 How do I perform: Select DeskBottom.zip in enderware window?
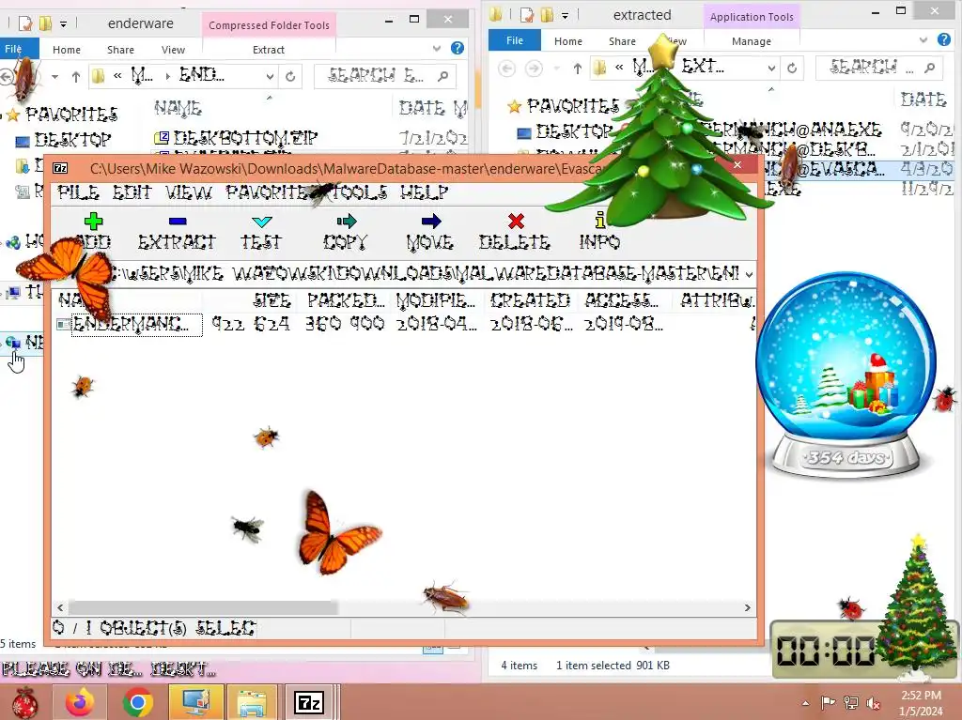(245, 137)
